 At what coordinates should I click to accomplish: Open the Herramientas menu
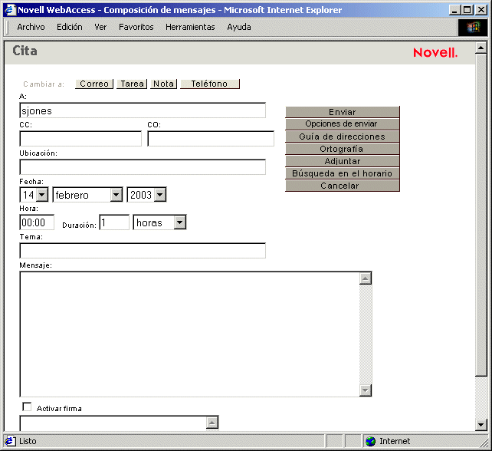click(x=190, y=27)
